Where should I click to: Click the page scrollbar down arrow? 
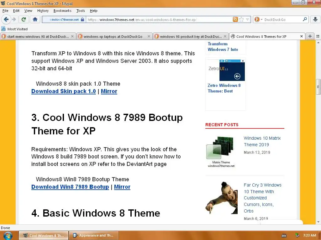318,222
